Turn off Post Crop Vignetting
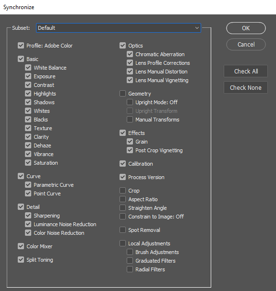Screen dimensions: 276x291 coord(130,150)
